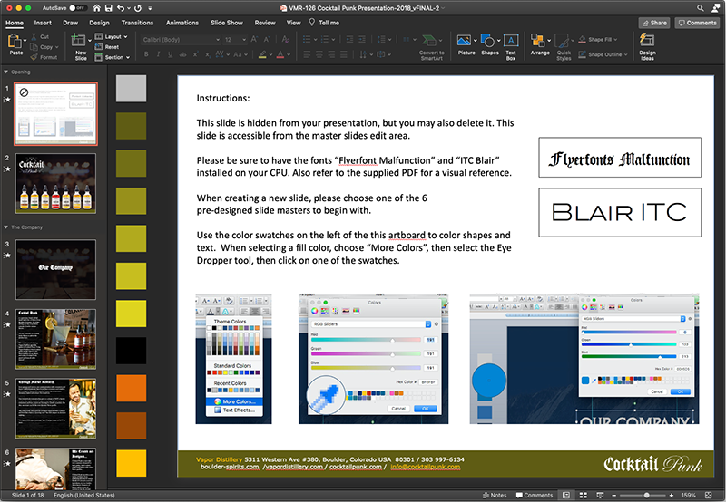The height and width of the screenshot is (502, 726).
Task: Open the Layout dropdown
Action: pyautogui.click(x=111, y=36)
